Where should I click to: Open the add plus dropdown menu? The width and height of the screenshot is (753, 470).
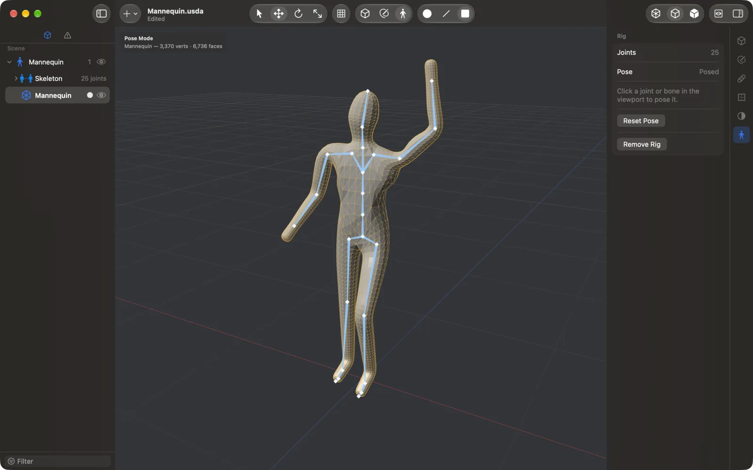[130, 14]
